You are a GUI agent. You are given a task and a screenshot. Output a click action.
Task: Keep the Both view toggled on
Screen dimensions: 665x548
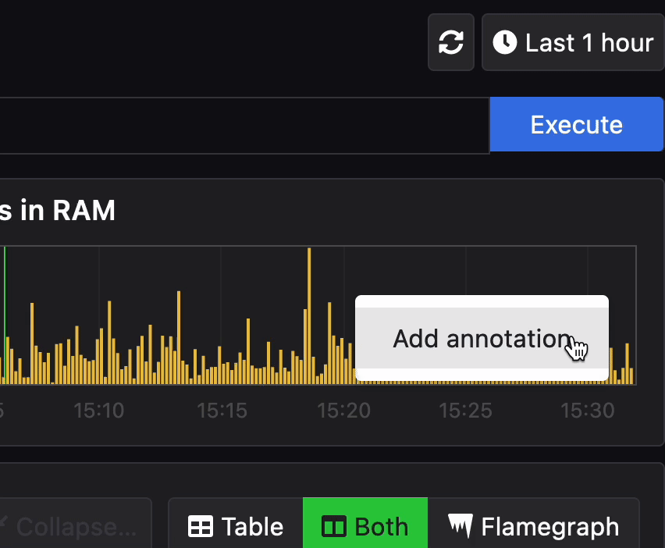coord(365,526)
